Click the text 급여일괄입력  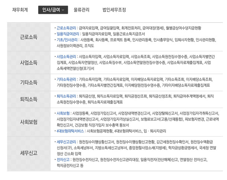pos(110,28)
